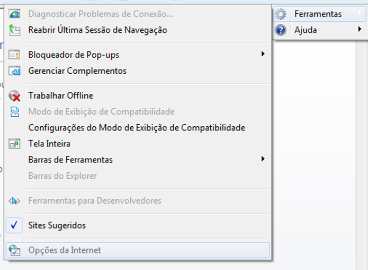
Task: Expand the Bloqueador de Pop-ups submenu arrow
Action: tap(263, 54)
